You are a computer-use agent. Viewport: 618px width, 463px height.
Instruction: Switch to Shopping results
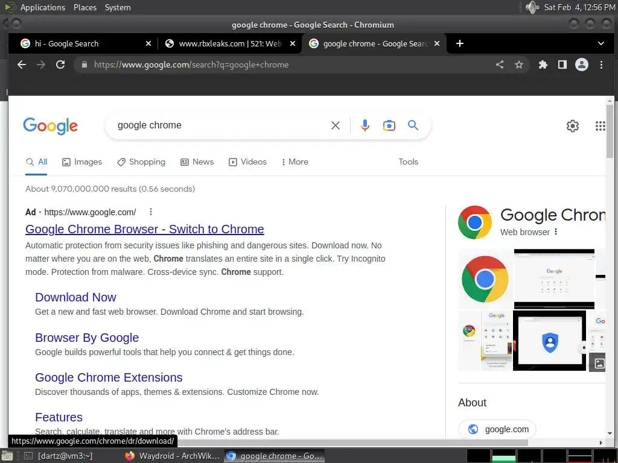tap(141, 162)
